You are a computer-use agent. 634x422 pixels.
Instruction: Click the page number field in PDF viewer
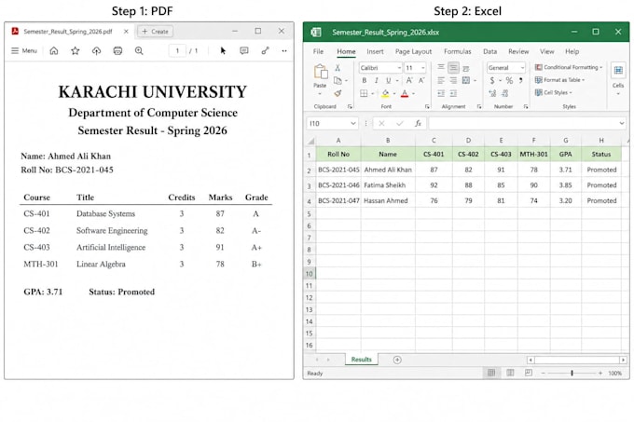pos(177,50)
